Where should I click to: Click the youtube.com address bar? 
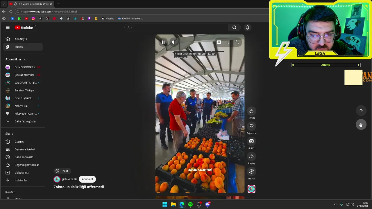tap(142, 12)
